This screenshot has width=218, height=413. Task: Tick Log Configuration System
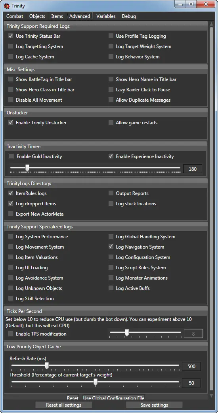coord(111,257)
